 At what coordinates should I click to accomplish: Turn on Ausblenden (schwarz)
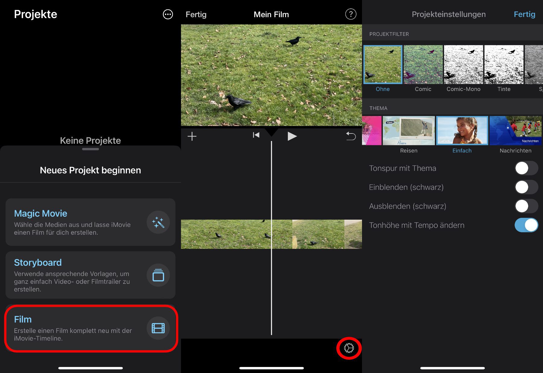[526, 206]
